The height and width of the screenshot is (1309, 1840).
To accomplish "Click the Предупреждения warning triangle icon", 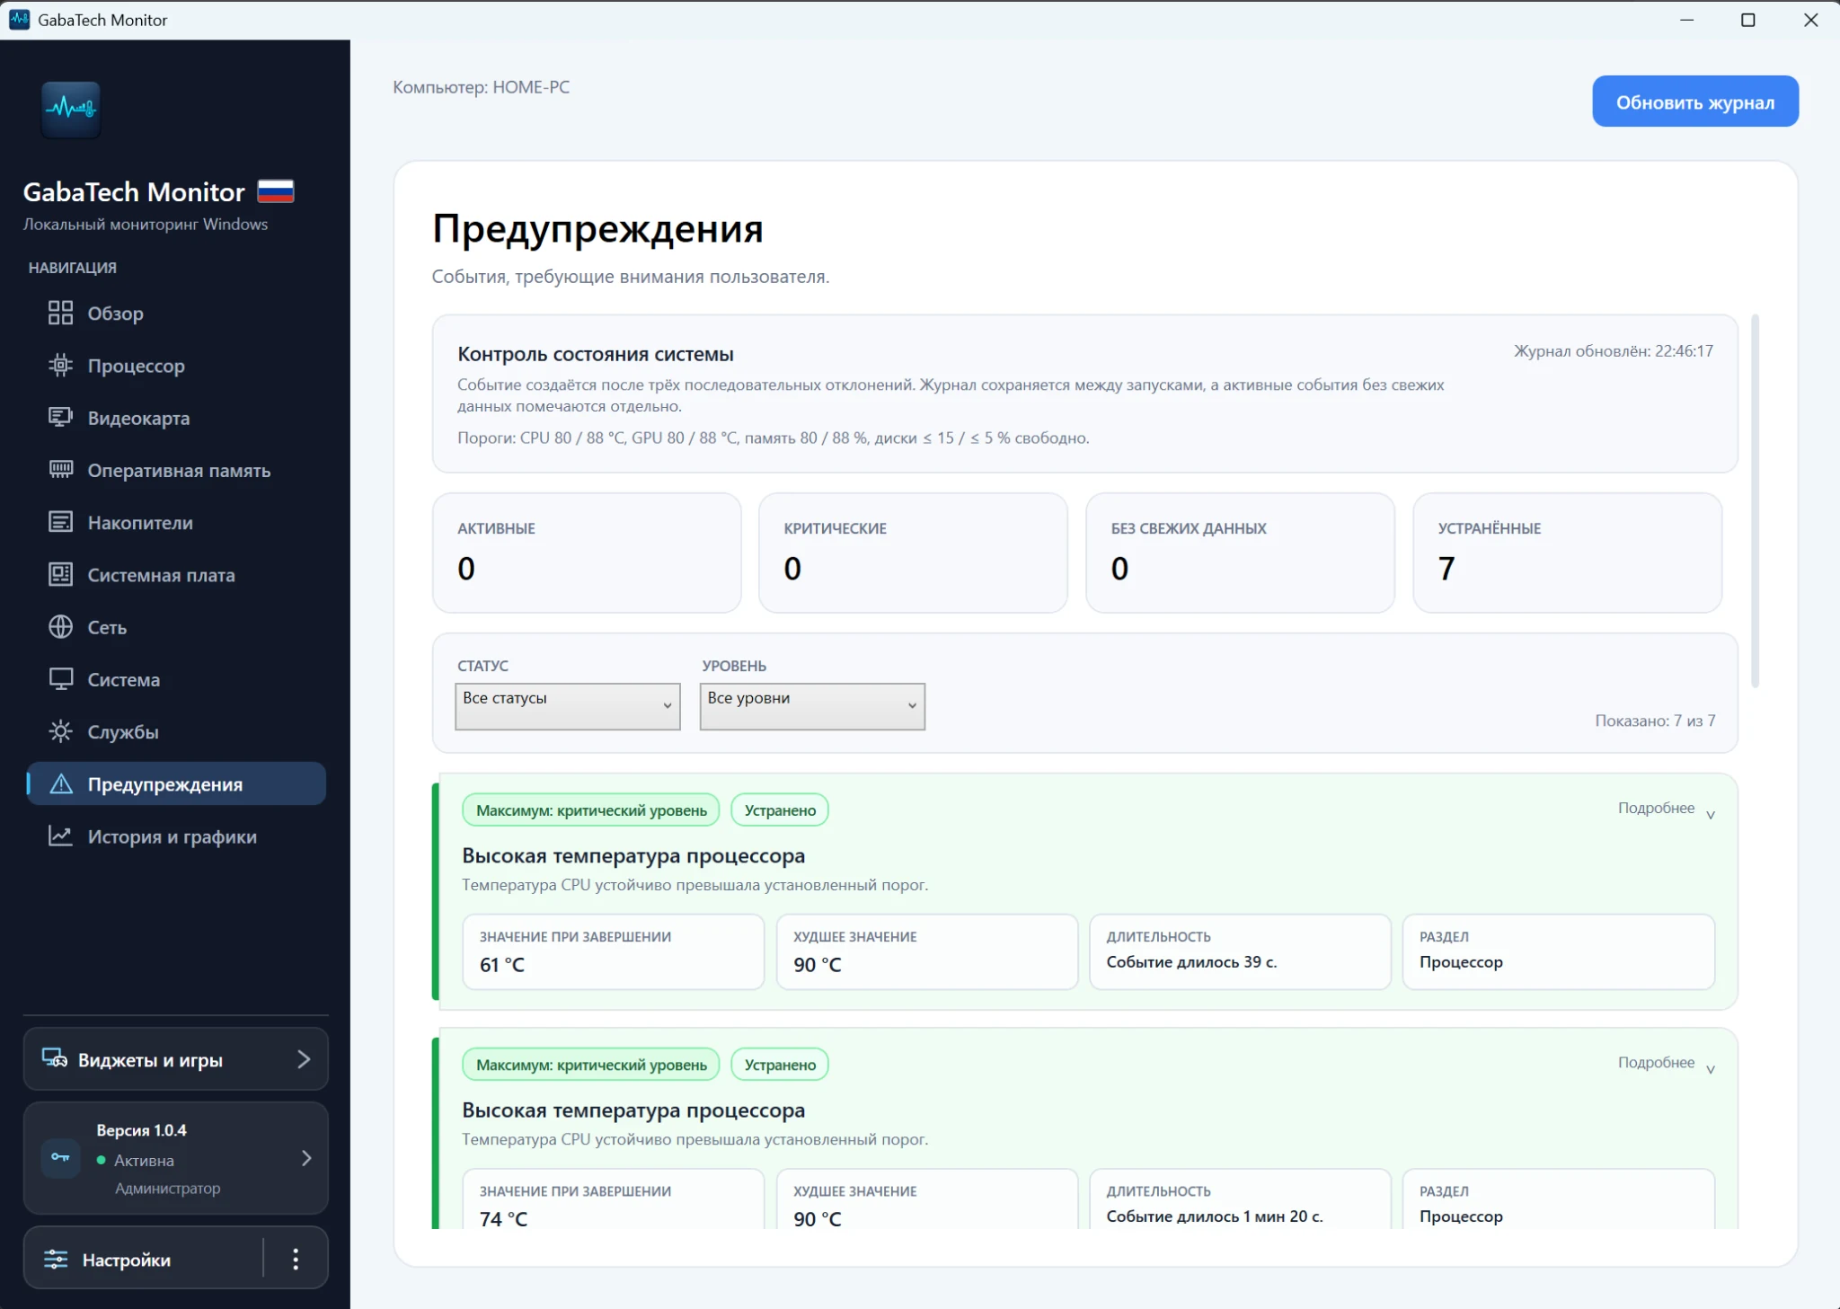I will click(x=60, y=783).
